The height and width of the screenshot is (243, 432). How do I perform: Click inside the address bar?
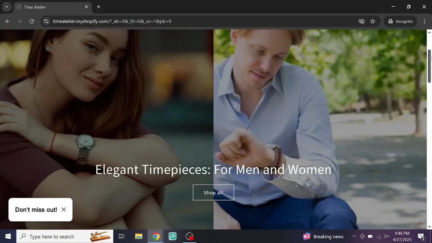coord(135,21)
